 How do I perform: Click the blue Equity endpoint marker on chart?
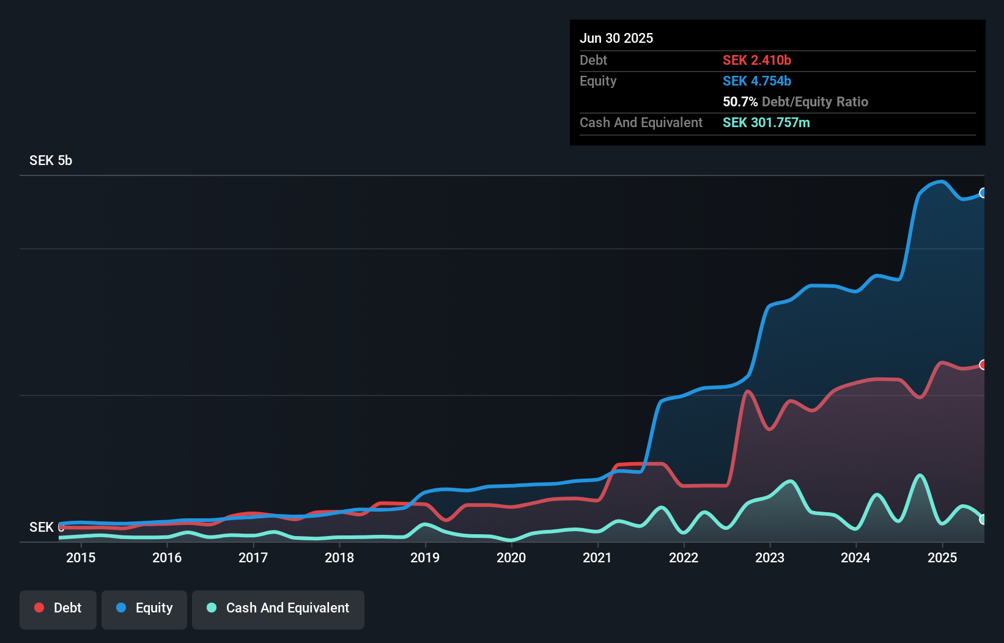[983, 193]
